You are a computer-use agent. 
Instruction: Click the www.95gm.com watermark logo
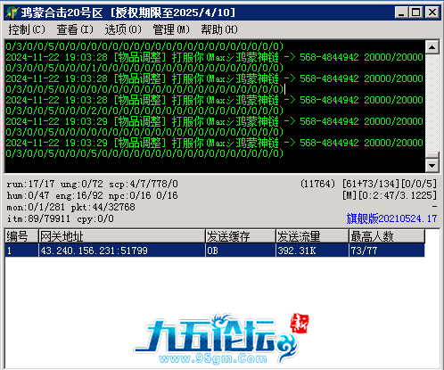coord(220,339)
